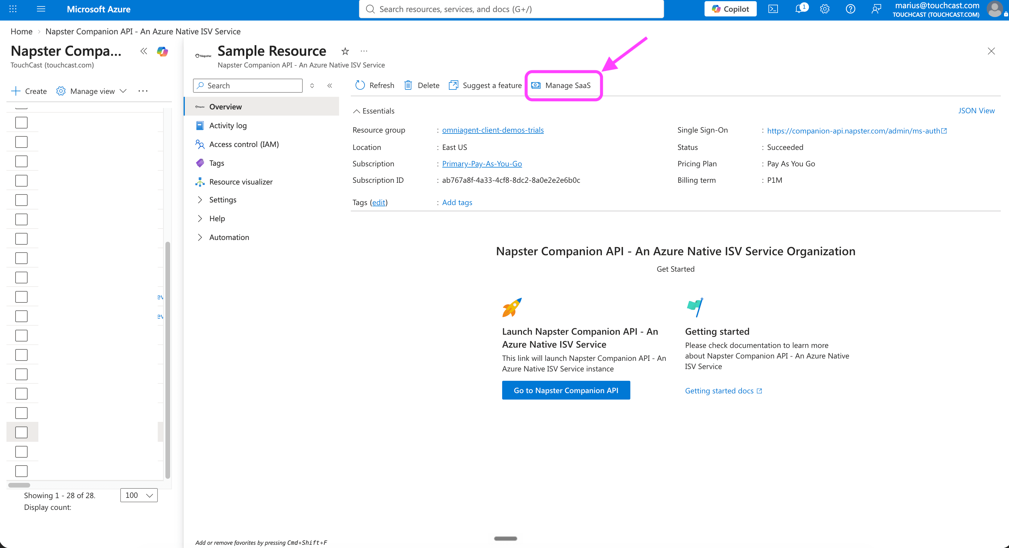Click the Suggest a feature icon

tap(453, 85)
